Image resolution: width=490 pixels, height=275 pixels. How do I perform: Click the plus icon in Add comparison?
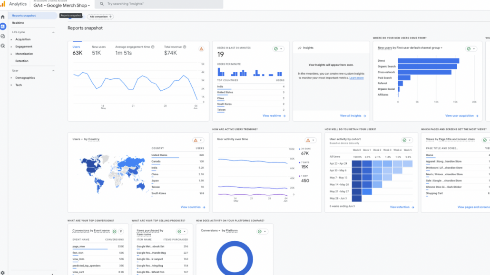(110, 17)
